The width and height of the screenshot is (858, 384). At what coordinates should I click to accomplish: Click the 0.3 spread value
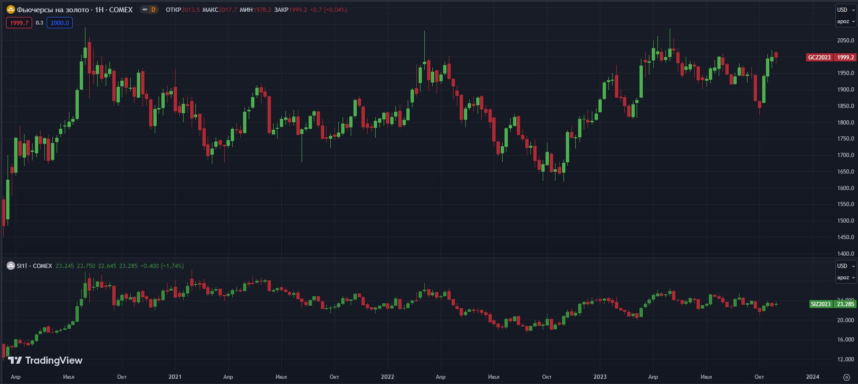pos(39,23)
